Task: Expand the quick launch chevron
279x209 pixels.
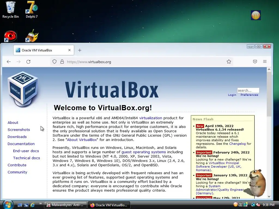Action: pyautogui.click(x=40, y=204)
